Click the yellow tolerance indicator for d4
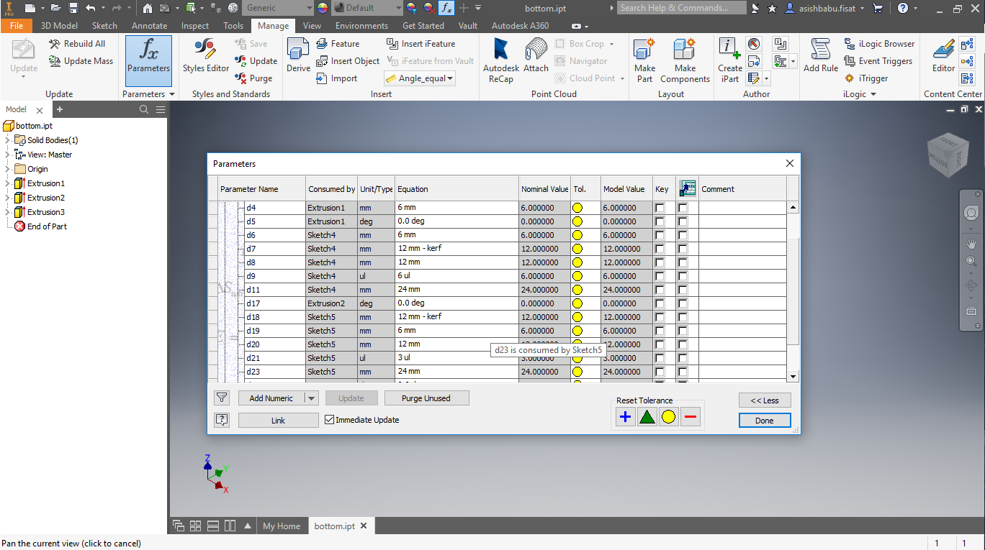 point(577,208)
